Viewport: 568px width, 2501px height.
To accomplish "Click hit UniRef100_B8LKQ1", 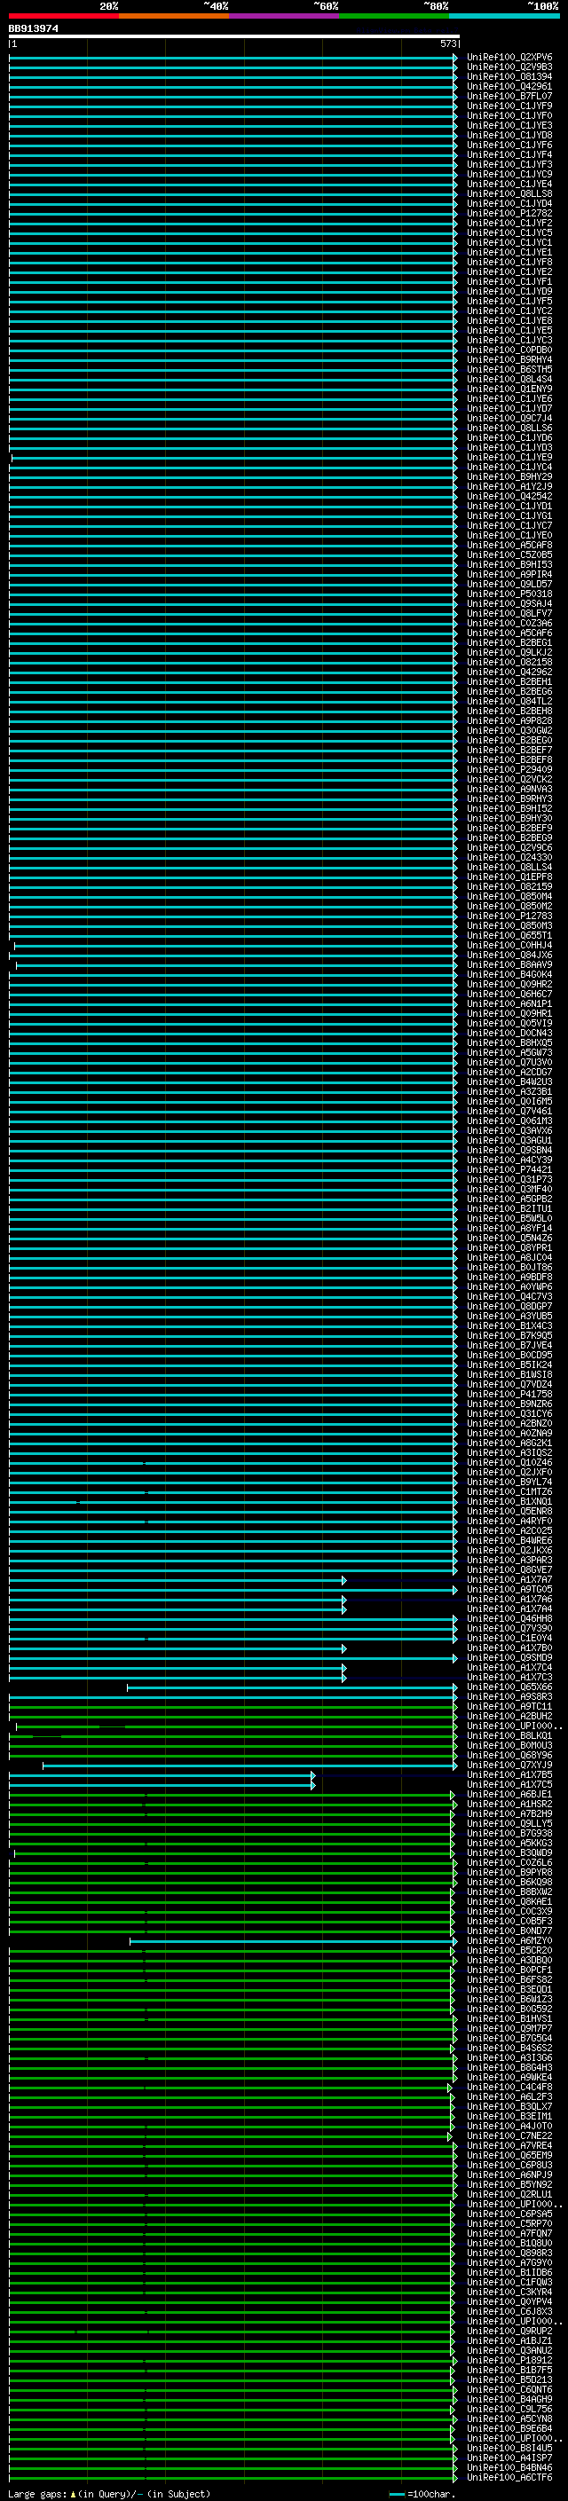I will coord(509,1736).
